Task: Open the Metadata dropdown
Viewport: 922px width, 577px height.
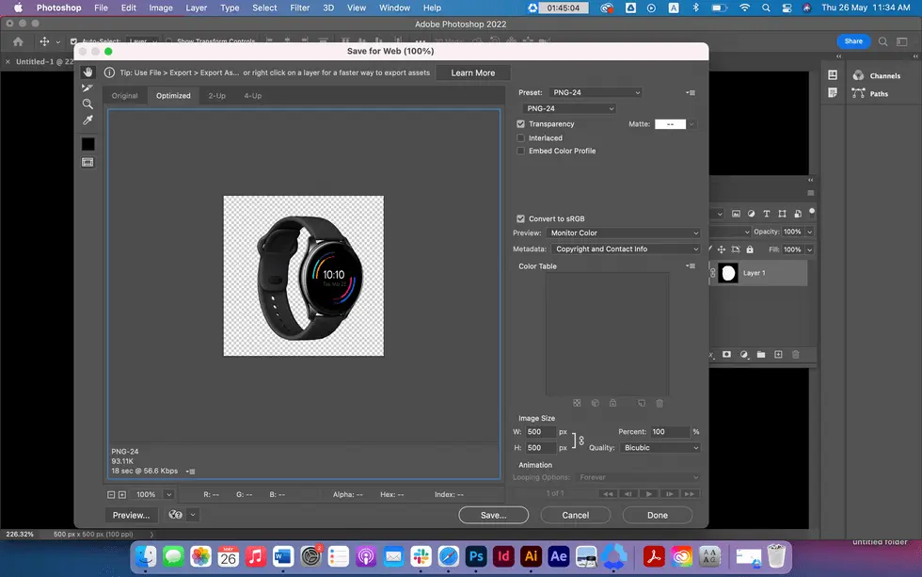Action: pos(624,248)
